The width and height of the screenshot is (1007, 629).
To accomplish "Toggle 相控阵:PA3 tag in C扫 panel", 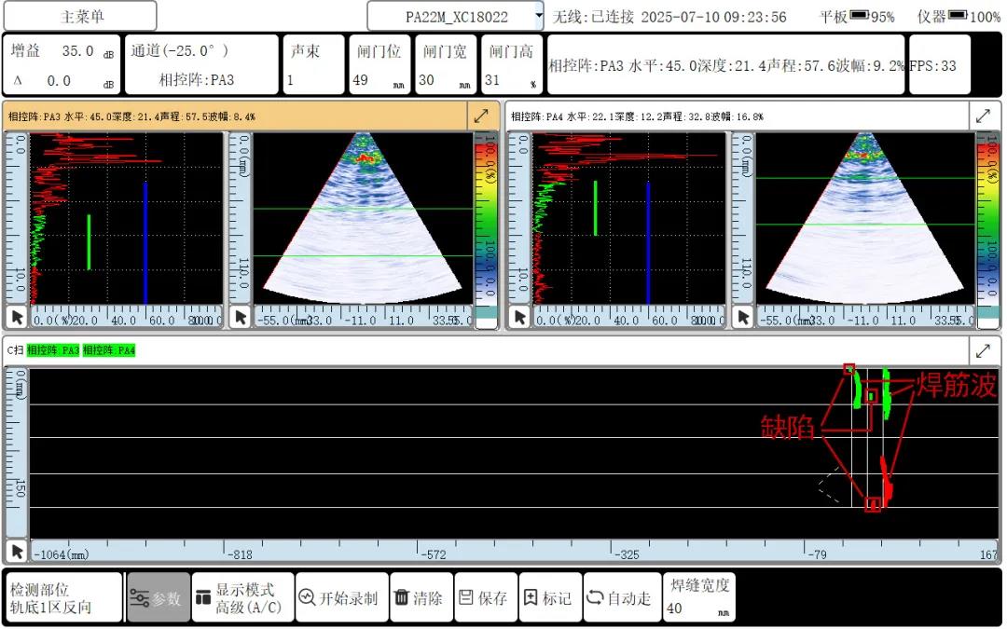I will 53,350.
